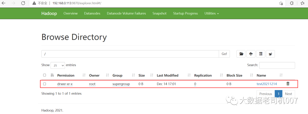The width and height of the screenshot is (308, 114).
Task: Tick the select-all checkbox in table header
Action: click(44, 75)
